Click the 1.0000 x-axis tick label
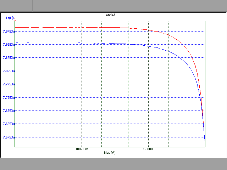The width and height of the screenshot is (227, 170). coord(148,149)
